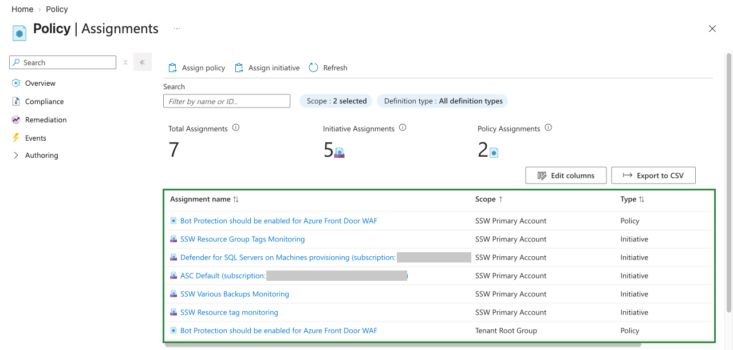Open first Bot Protection assignment, SSW Primary Account
733x350 pixels.
click(x=279, y=221)
